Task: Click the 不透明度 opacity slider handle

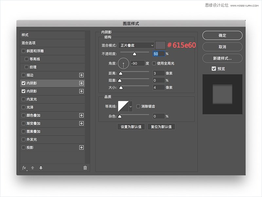Action: point(135,54)
